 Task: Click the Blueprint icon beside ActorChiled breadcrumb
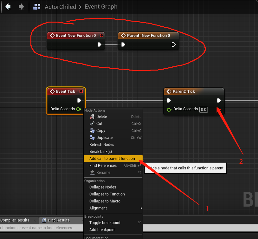(x=36, y=6)
